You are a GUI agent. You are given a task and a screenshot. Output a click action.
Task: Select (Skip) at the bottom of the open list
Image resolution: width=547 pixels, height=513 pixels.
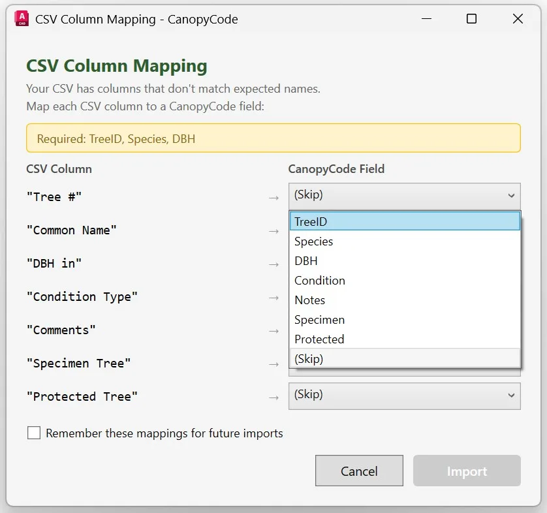coord(405,358)
